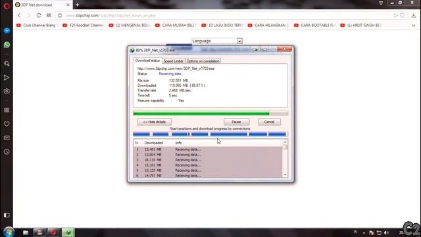Click the Hide details button
The height and width of the screenshot is (237, 421).
154,122
